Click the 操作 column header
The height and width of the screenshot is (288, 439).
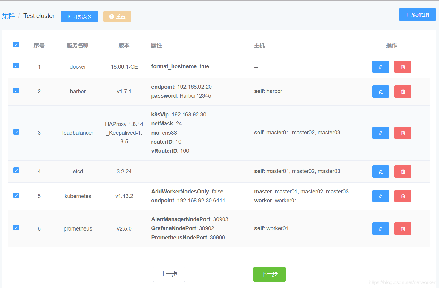coord(392,45)
